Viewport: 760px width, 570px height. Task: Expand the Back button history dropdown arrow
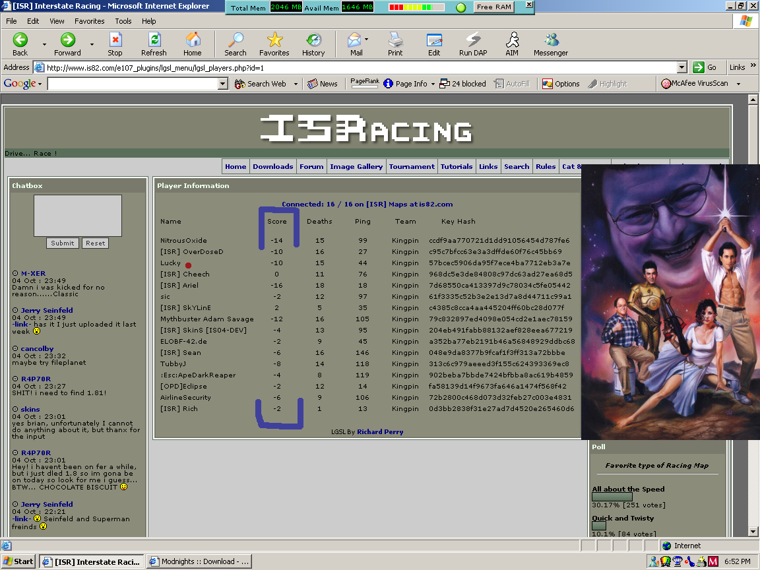coord(44,44)
